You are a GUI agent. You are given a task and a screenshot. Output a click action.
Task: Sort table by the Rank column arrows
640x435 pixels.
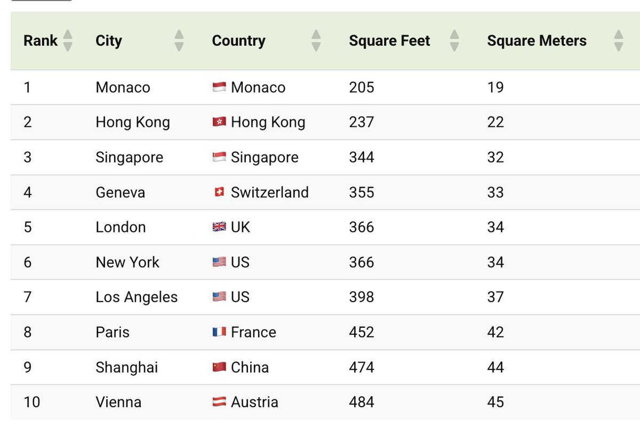tap(68, 41)
